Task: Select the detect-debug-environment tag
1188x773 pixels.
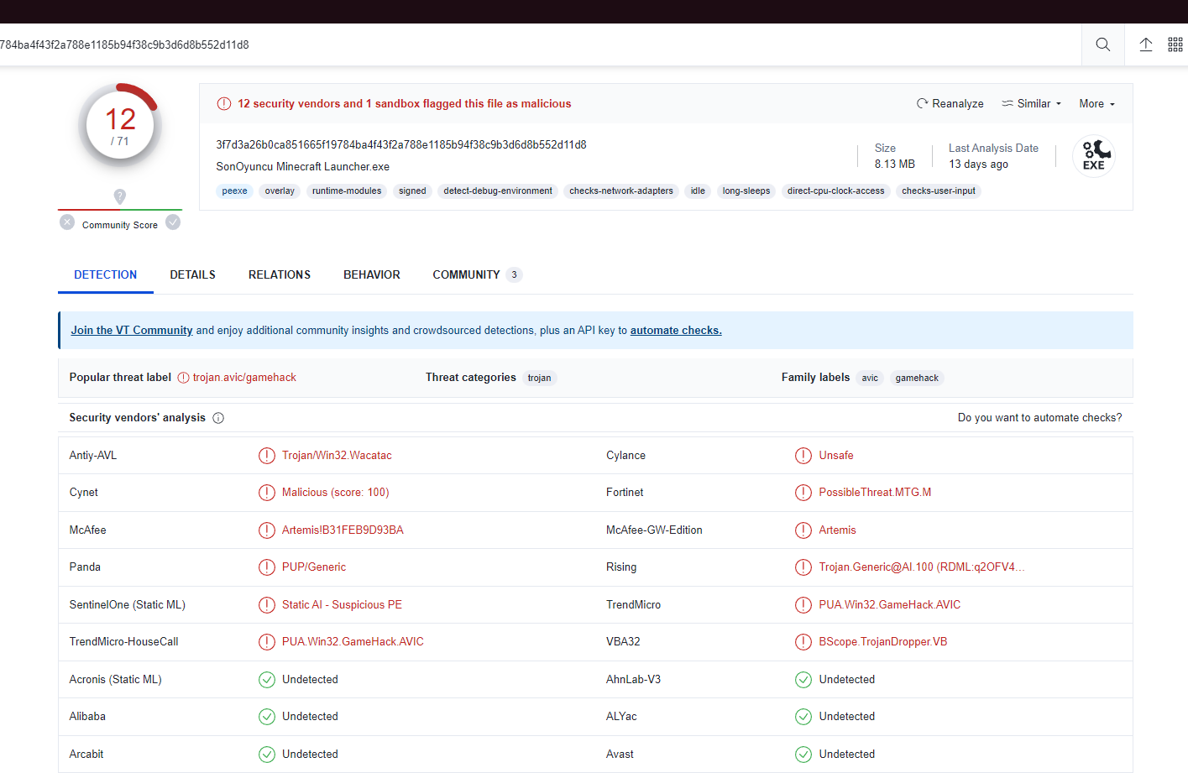Action: [498, 191]
